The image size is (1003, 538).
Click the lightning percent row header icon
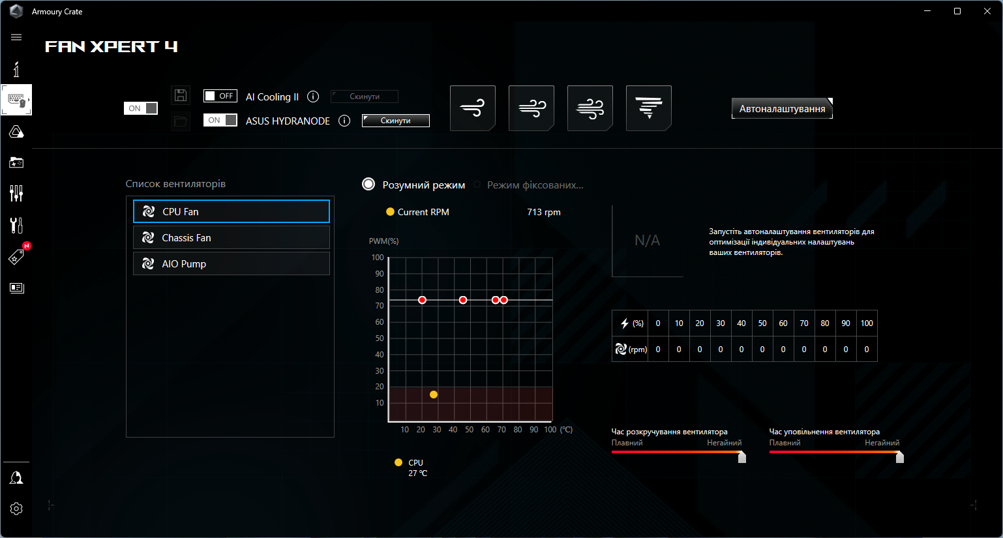[625, 323]
